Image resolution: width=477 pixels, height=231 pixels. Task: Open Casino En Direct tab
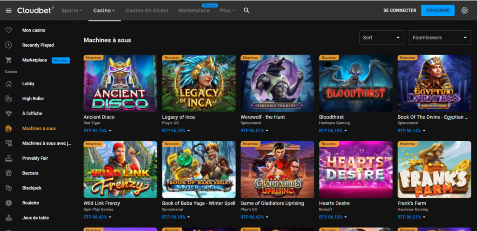coord(147,10)
